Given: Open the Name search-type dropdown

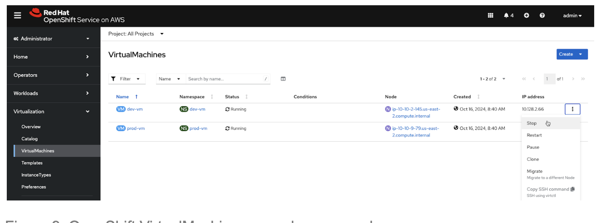Looking at the screenshot, I should tap(169, 79).
